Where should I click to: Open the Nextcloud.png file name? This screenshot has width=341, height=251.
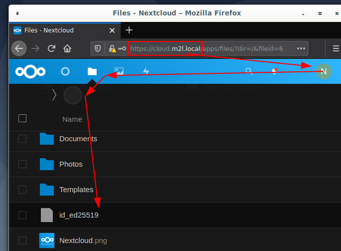[x=83, y=241]
